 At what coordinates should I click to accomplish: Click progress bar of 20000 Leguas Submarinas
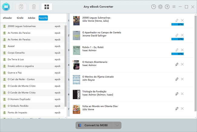(x=178, y=24)
